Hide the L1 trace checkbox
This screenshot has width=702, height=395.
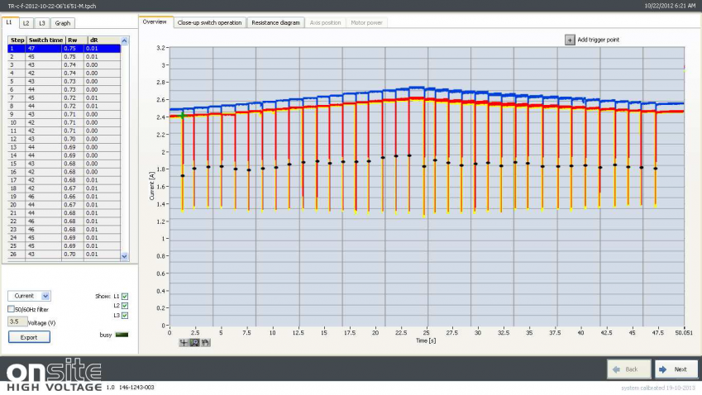click(x=125, y=295)
